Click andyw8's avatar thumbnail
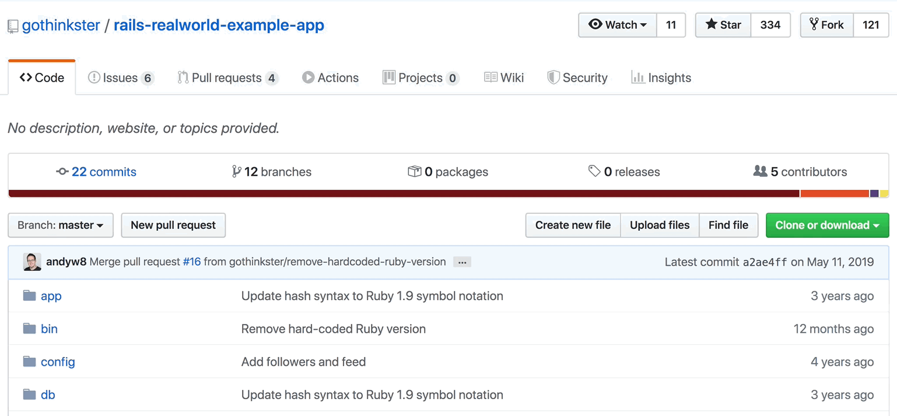Image resolution: width=897 pixels, height=416 pixels. 32,262
